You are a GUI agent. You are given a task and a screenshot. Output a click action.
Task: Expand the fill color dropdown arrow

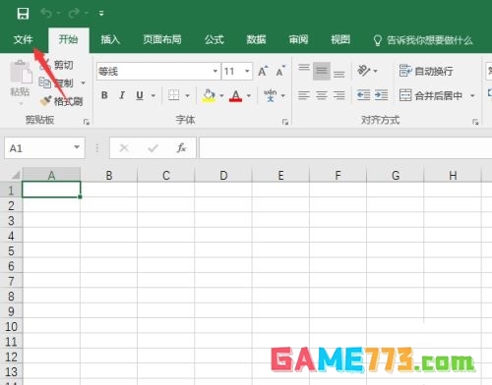[x=221, y=95]
